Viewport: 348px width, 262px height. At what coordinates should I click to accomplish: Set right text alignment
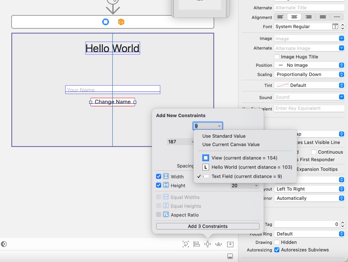(x=308, y=17)
